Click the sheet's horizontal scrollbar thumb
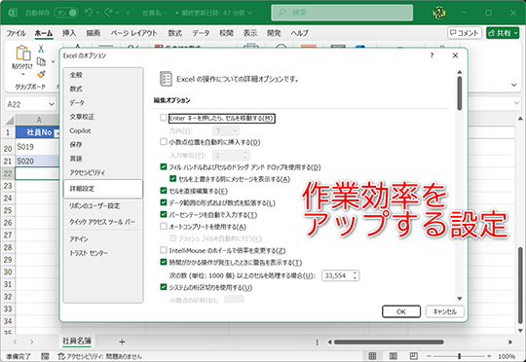The height and width of the screenshot is (362, 526). 389,342
